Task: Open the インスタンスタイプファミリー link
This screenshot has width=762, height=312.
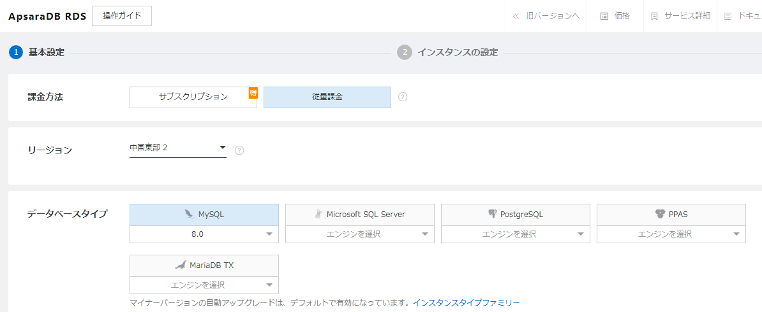Action: [467, 303]
